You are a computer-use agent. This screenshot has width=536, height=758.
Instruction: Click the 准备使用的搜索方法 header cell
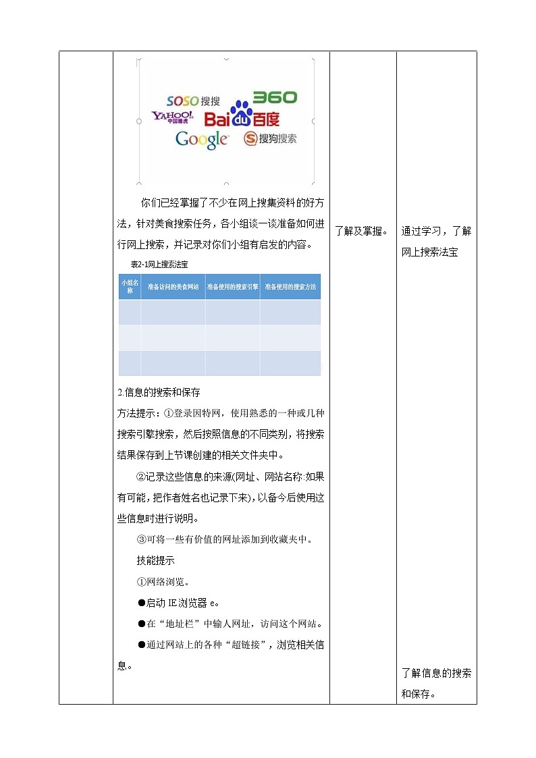pyautogui.click(x=290, y=286)
